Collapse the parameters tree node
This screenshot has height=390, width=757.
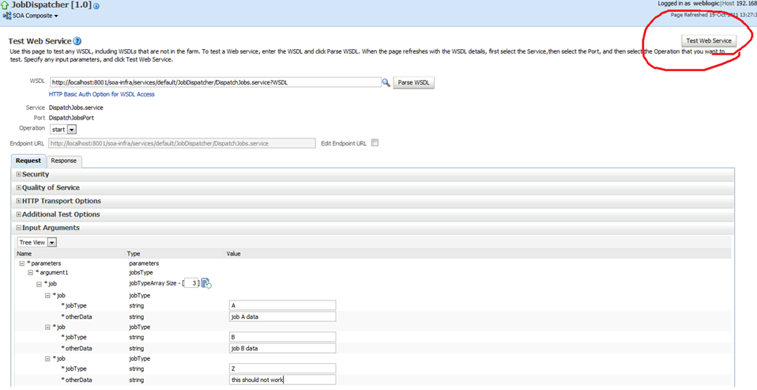21,263
